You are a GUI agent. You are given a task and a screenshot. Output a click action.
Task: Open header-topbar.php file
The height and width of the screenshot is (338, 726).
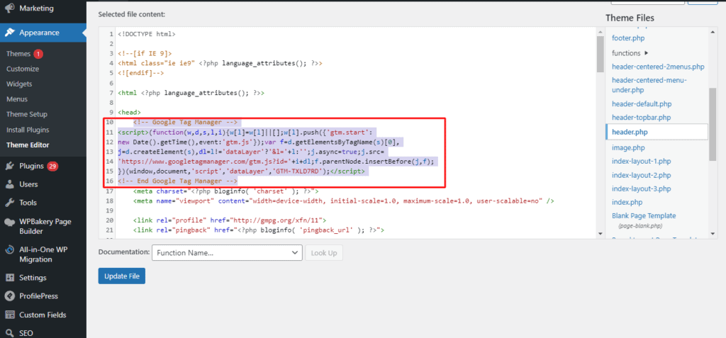pyautogui.click(x=641, y=118)
